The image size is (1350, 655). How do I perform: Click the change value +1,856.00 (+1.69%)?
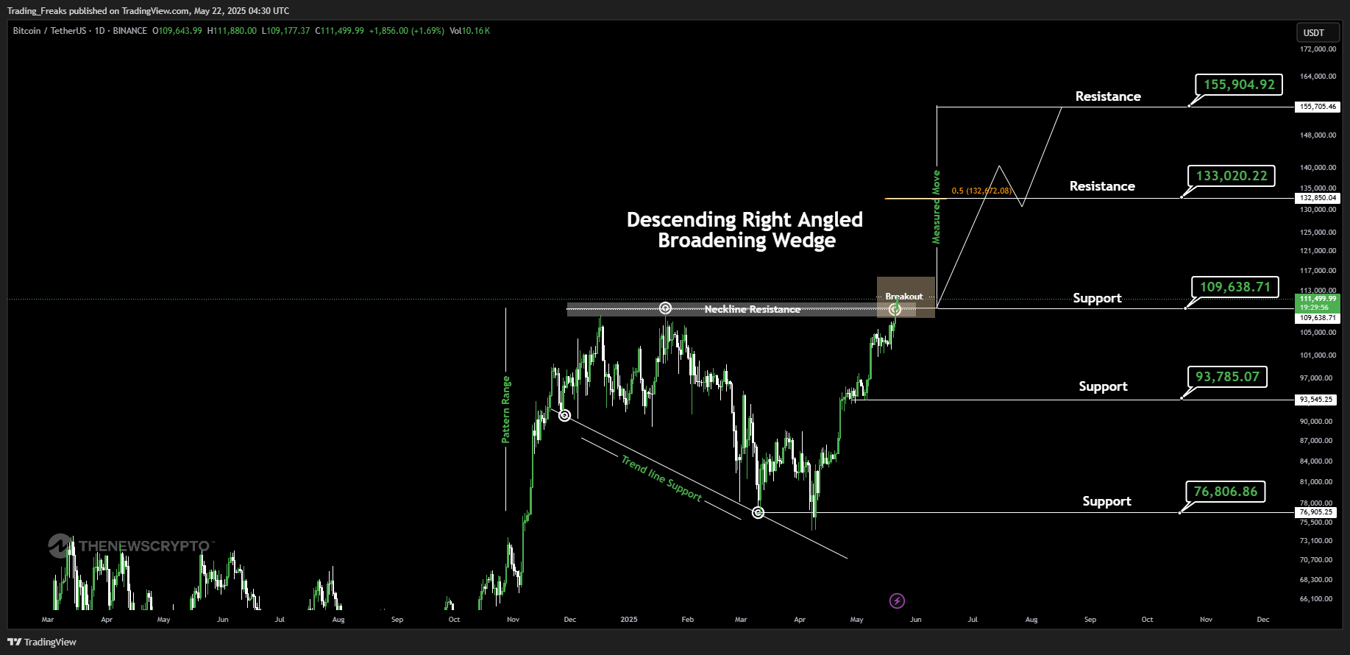point(407,31)
